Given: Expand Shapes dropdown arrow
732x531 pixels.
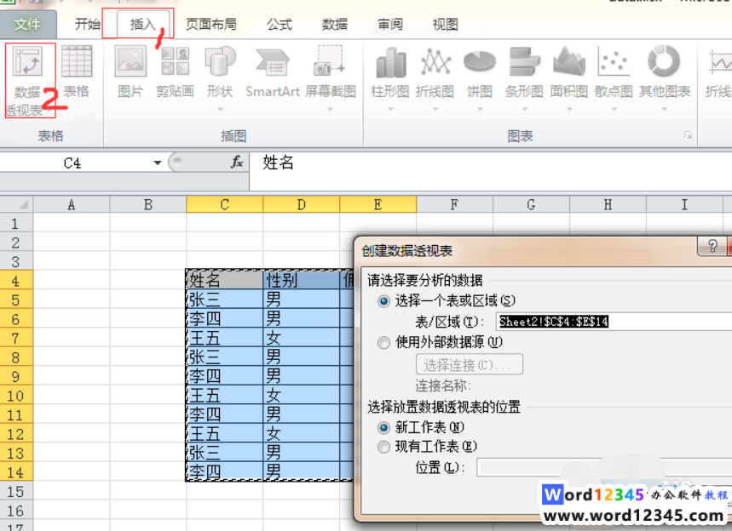Looking at the screenshot, I should (220, 109).
